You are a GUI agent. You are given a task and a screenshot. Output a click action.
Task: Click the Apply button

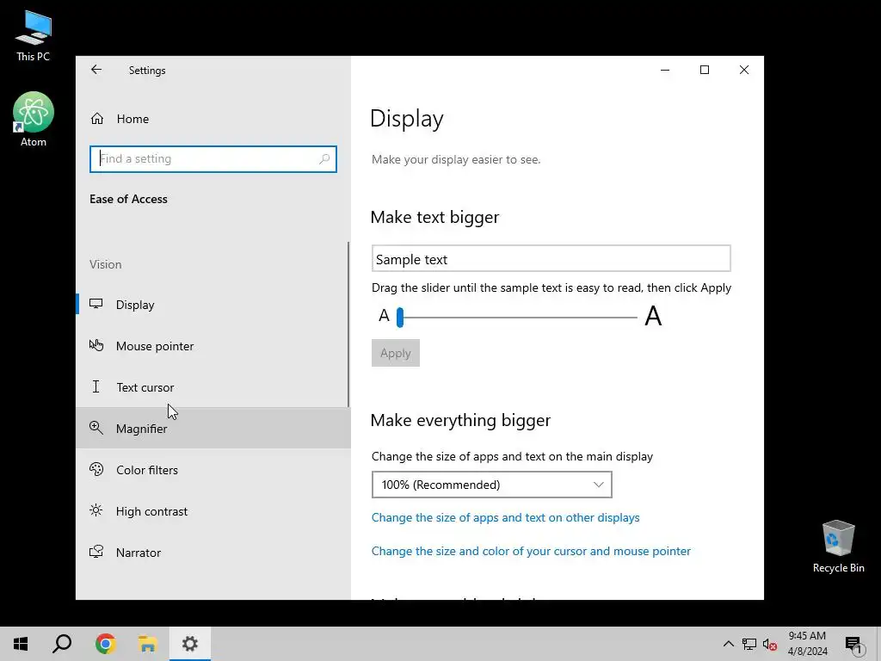(x=396, y=353)
